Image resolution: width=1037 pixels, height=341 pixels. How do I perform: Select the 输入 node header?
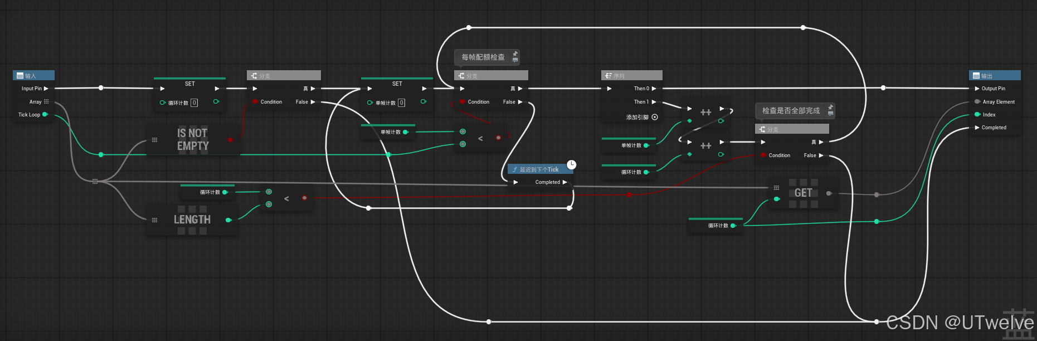pyautogui.click(x=33, y=76)
